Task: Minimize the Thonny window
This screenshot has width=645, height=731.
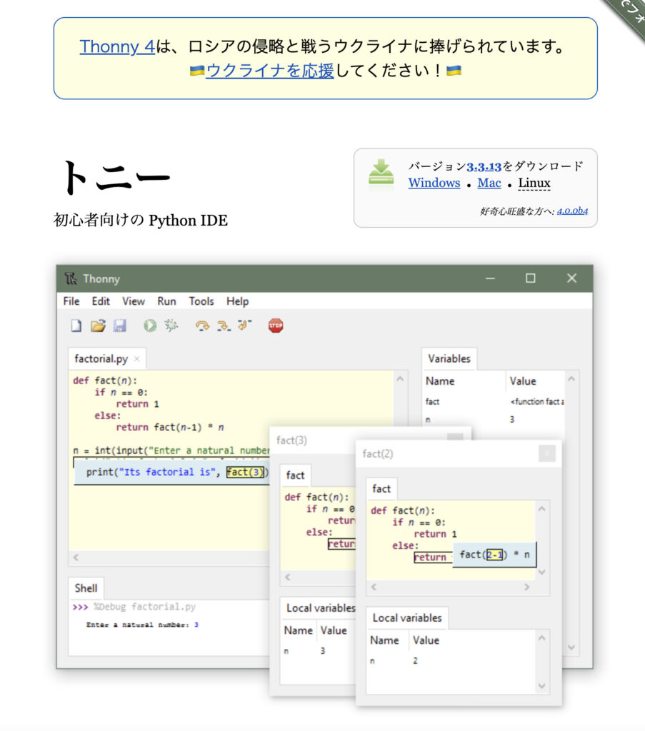Action: (x=490, y=278)
